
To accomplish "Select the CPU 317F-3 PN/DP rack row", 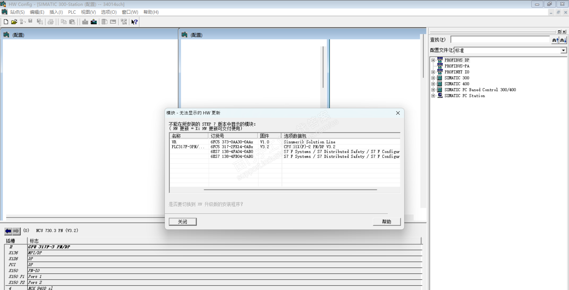I will [213, 247].
